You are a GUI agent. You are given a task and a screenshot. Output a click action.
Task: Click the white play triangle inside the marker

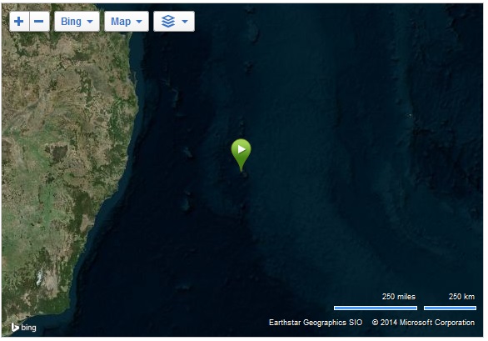point(242,149)
